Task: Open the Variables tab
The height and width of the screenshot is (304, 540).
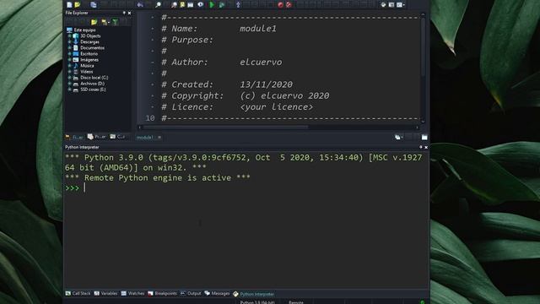Action: point(105,294)
